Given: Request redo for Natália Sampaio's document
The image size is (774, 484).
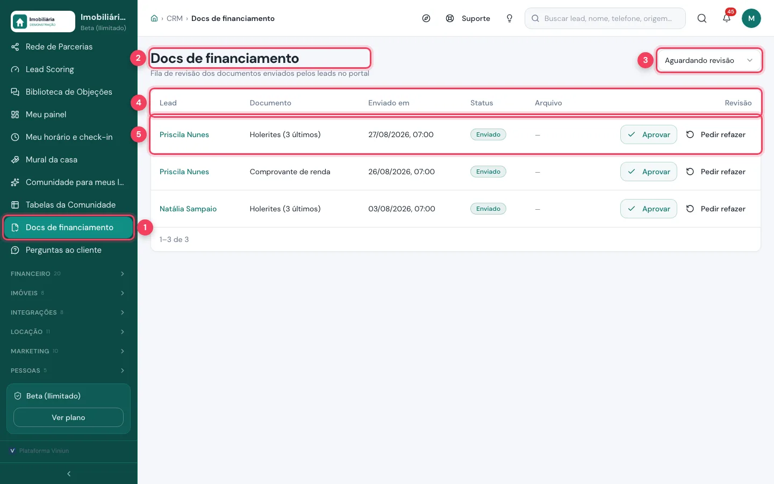Looking at the screenshot, I should [716, 209].
